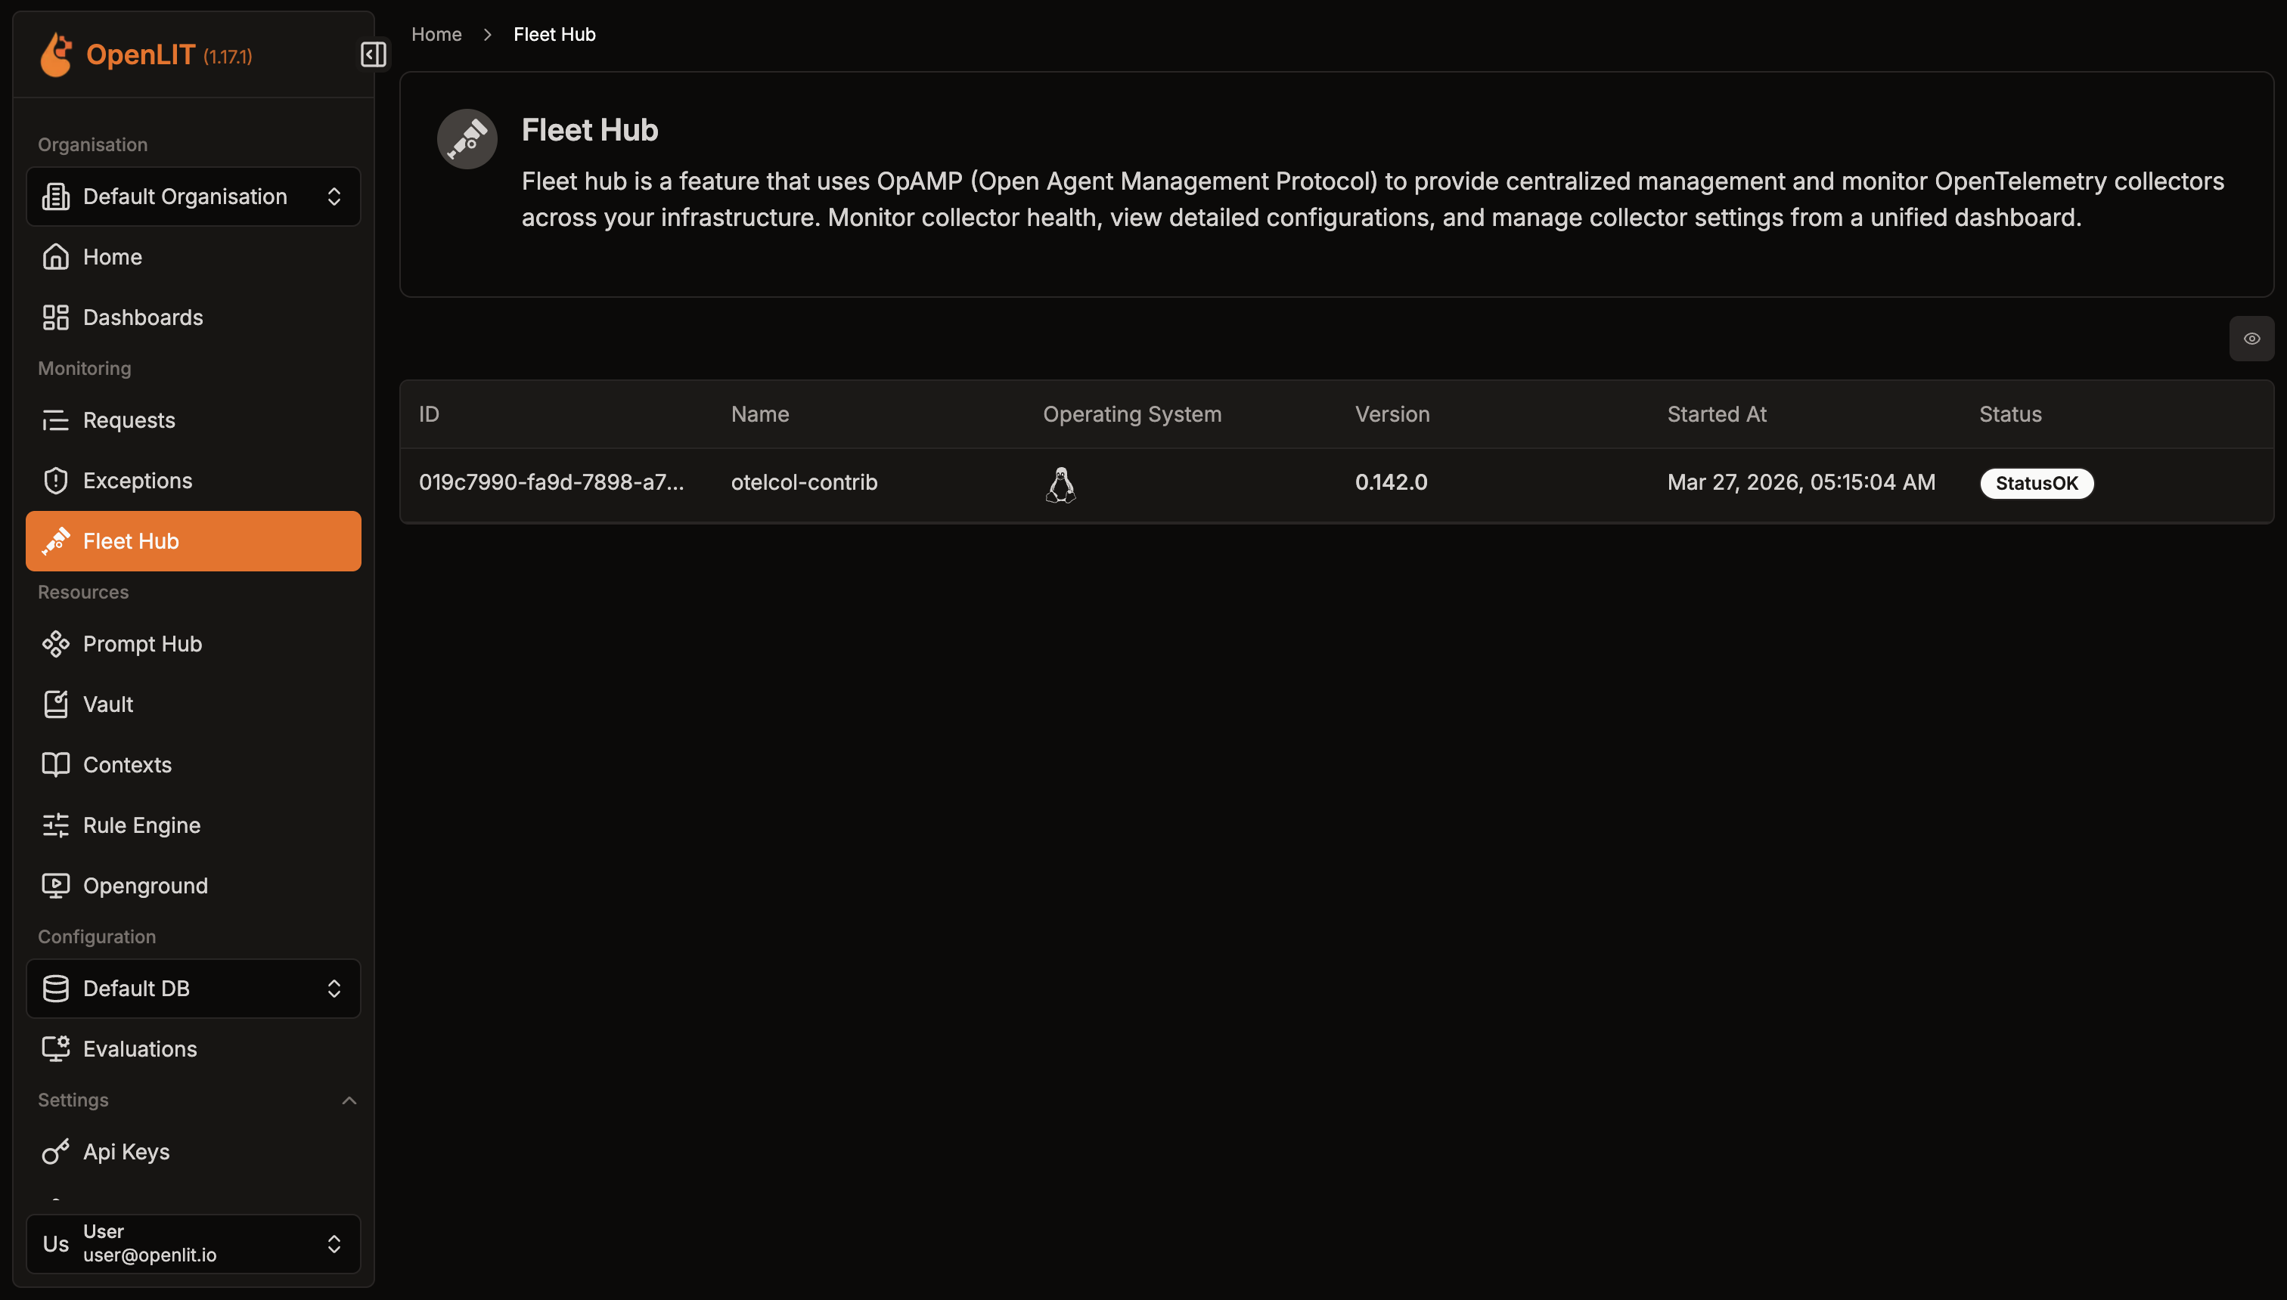
Task: Click the Api Keys key icon
Action: [x=55, y=1152]
